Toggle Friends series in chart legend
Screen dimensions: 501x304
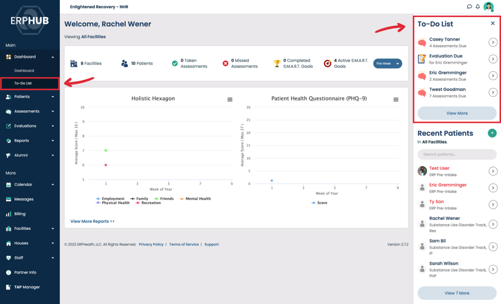pos(163,199)
